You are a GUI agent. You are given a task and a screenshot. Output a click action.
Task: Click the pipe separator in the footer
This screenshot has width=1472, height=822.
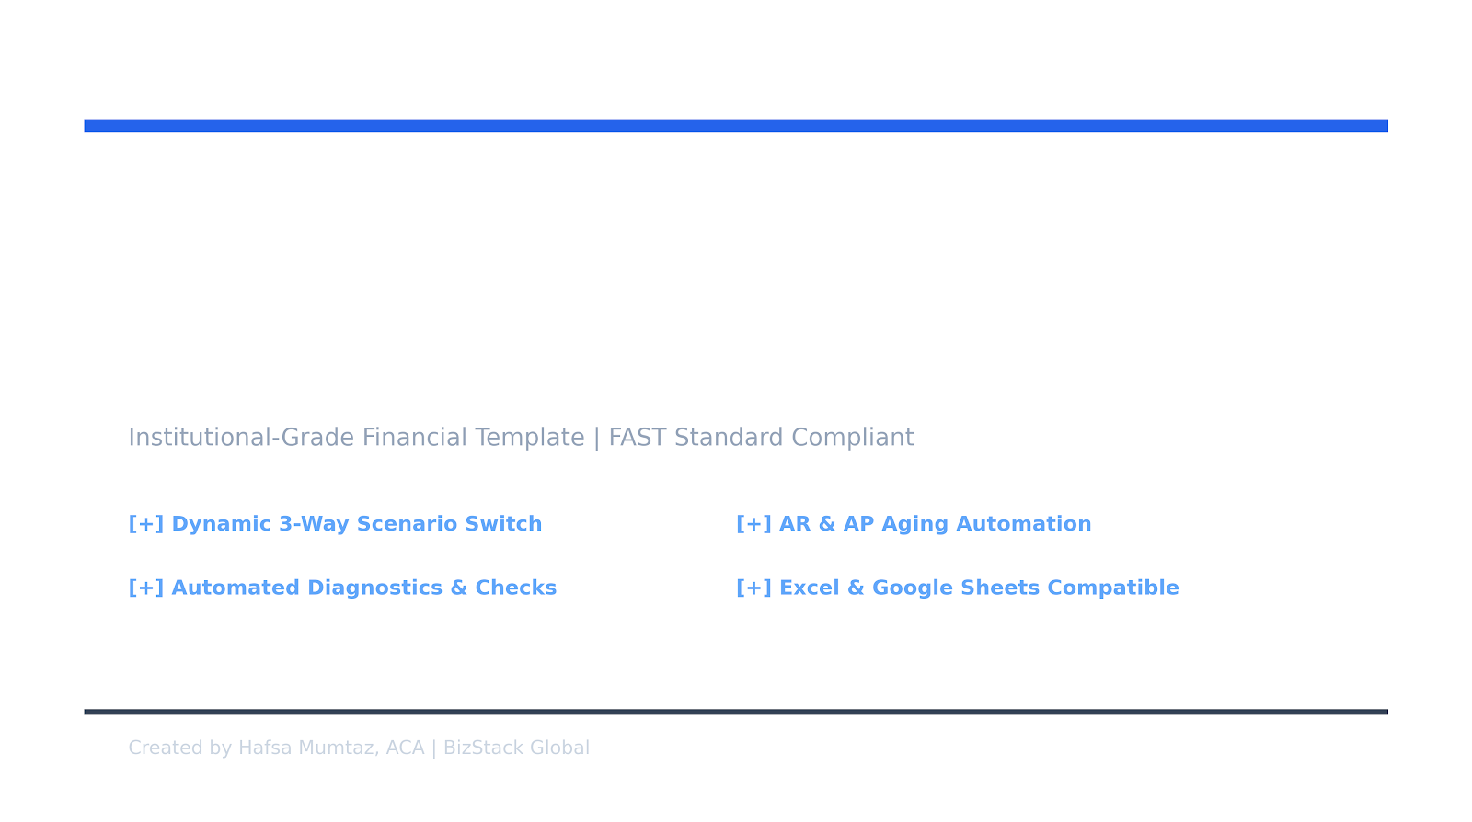(434, 748)
